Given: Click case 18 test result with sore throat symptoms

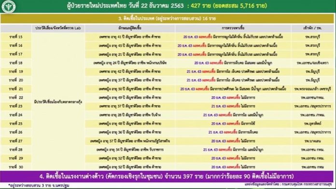Looking at the screenshot, I should point(233,63).
